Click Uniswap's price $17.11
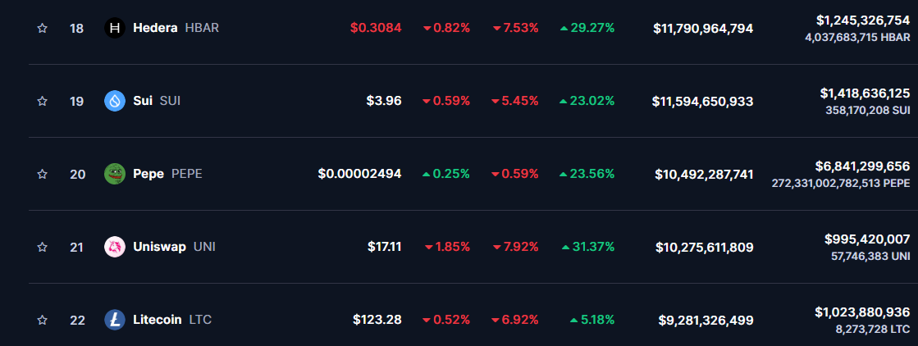 (x=385, y=247)
